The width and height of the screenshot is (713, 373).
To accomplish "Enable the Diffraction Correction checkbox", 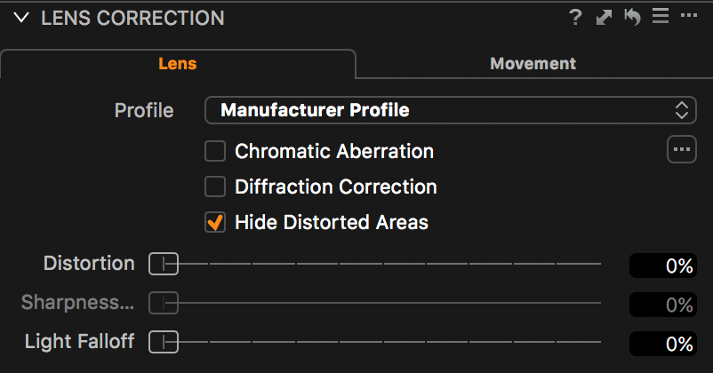I will click(x=214, y=186).
